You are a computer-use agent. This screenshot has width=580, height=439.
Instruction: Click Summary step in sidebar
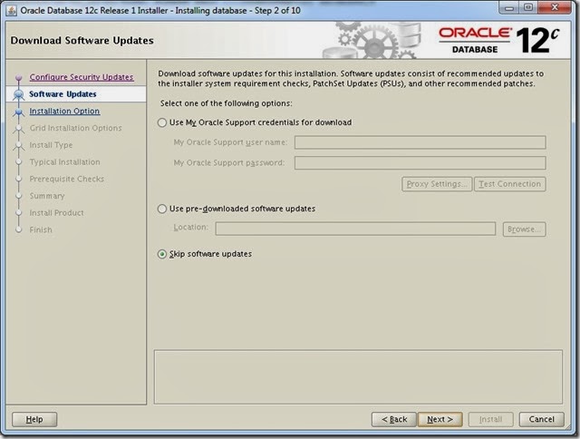pyautogui.click(x=47, y=196)
